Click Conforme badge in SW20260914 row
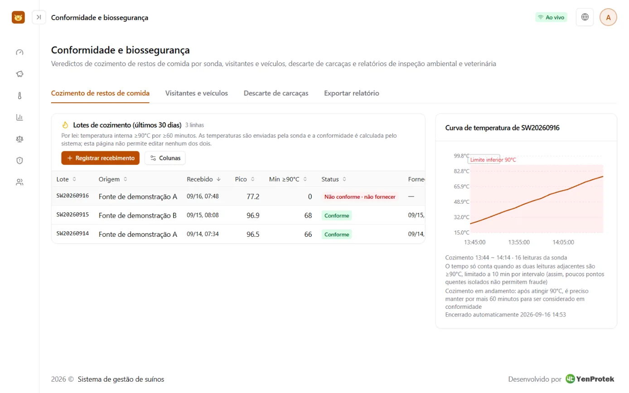Screen dimensions: 629x393 pos(337,235)
